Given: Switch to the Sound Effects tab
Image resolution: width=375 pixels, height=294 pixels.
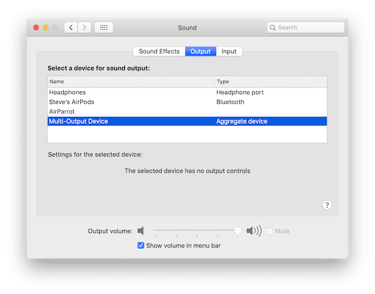Looking at the screenshot, I should pyautogui.click(x=159, y=52).
